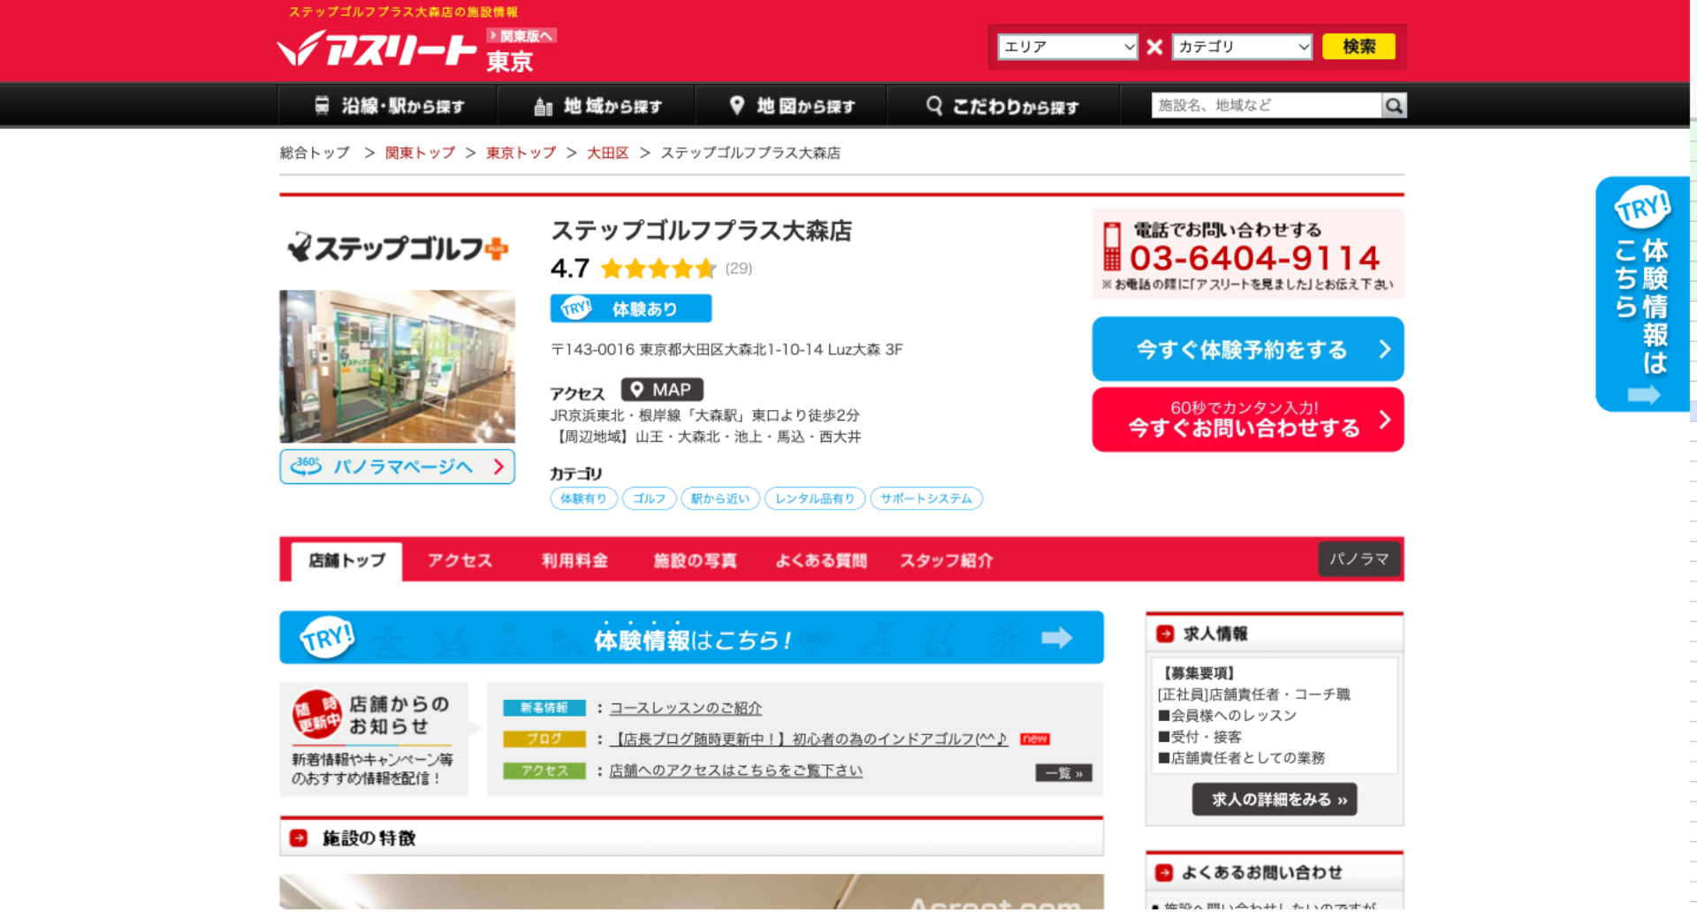Switch to the アクセス tab

(460, 560)
